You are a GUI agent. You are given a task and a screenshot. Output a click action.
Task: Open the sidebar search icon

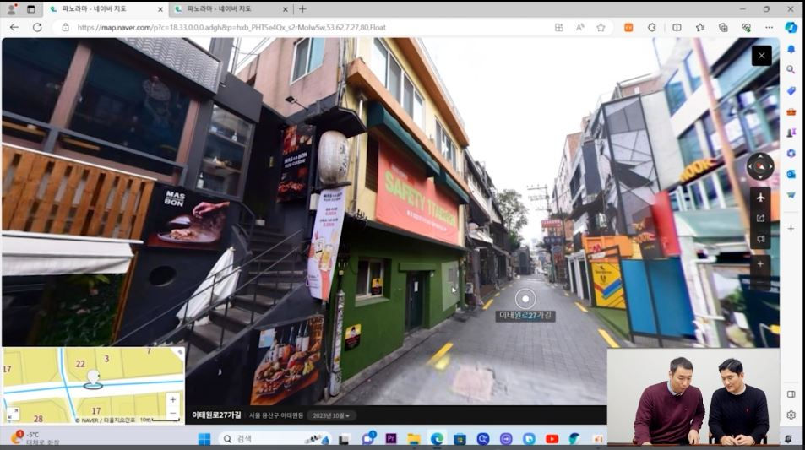791,70
